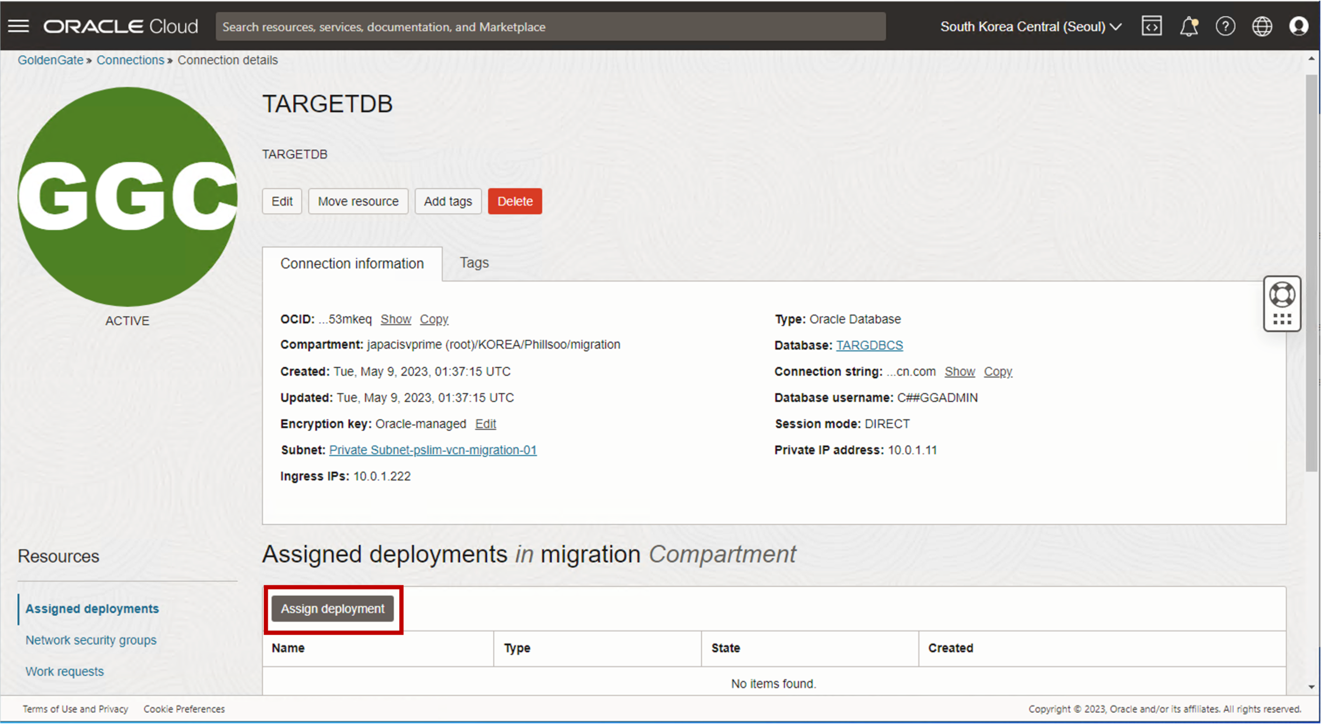
Task: Show the full Connection string
Action: tap(960, 371)
